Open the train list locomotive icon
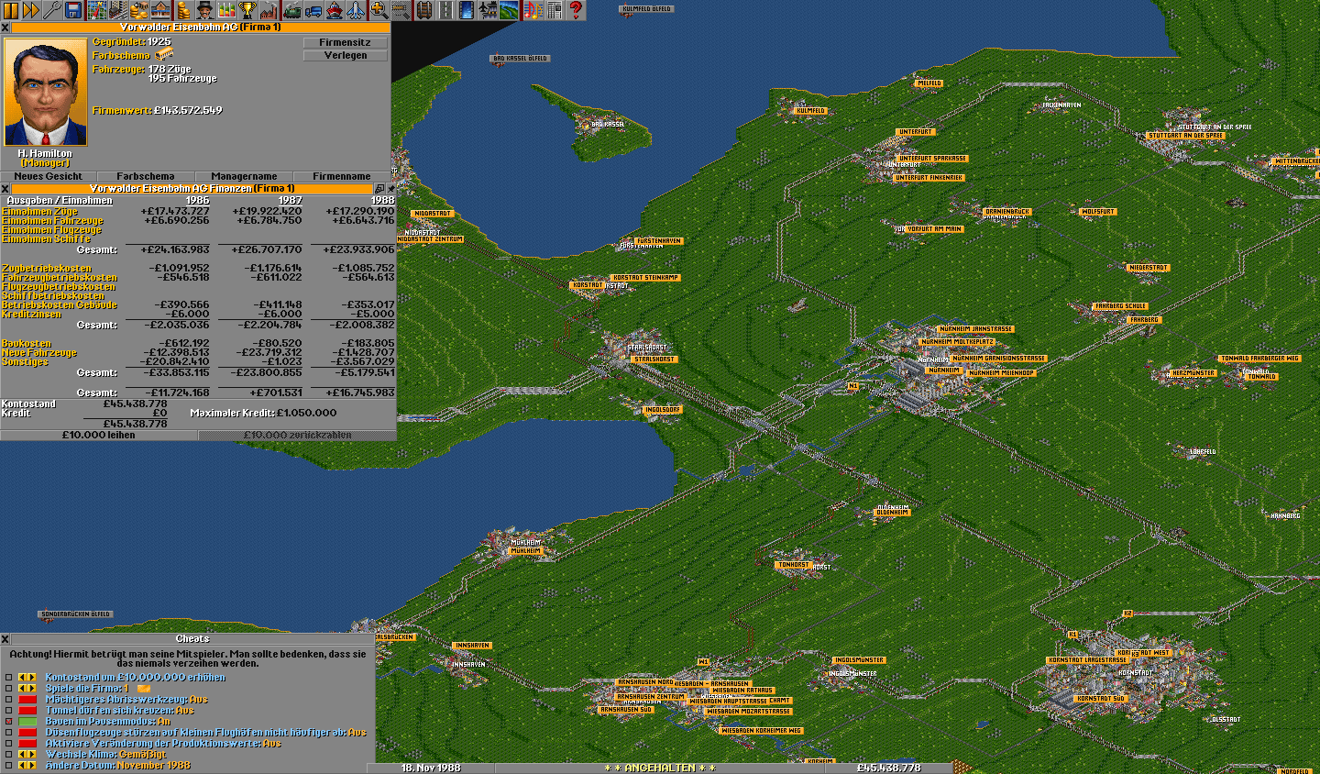This screenshot has width=1320, height=774. click(x=292, y=10)
